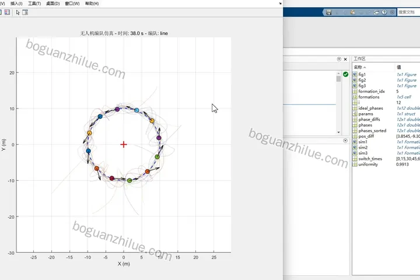Click the params variable name

pos(366,114)
